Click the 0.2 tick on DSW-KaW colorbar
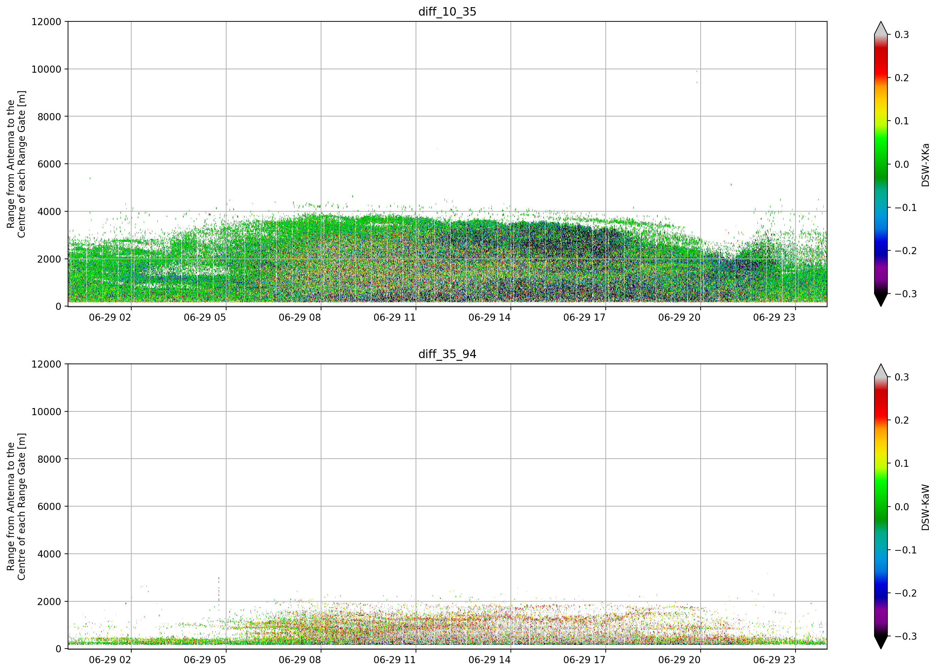Image resolution: width=937 pixels, height=672 pixels. pyautogui.click(x=902, y=420)
